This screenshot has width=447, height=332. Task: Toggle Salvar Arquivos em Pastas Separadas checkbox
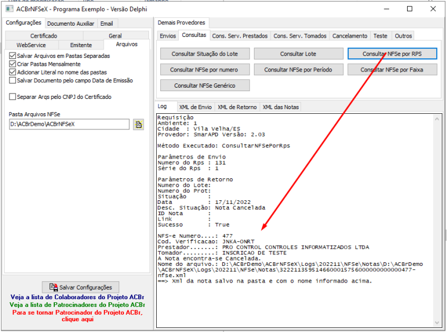13,55
